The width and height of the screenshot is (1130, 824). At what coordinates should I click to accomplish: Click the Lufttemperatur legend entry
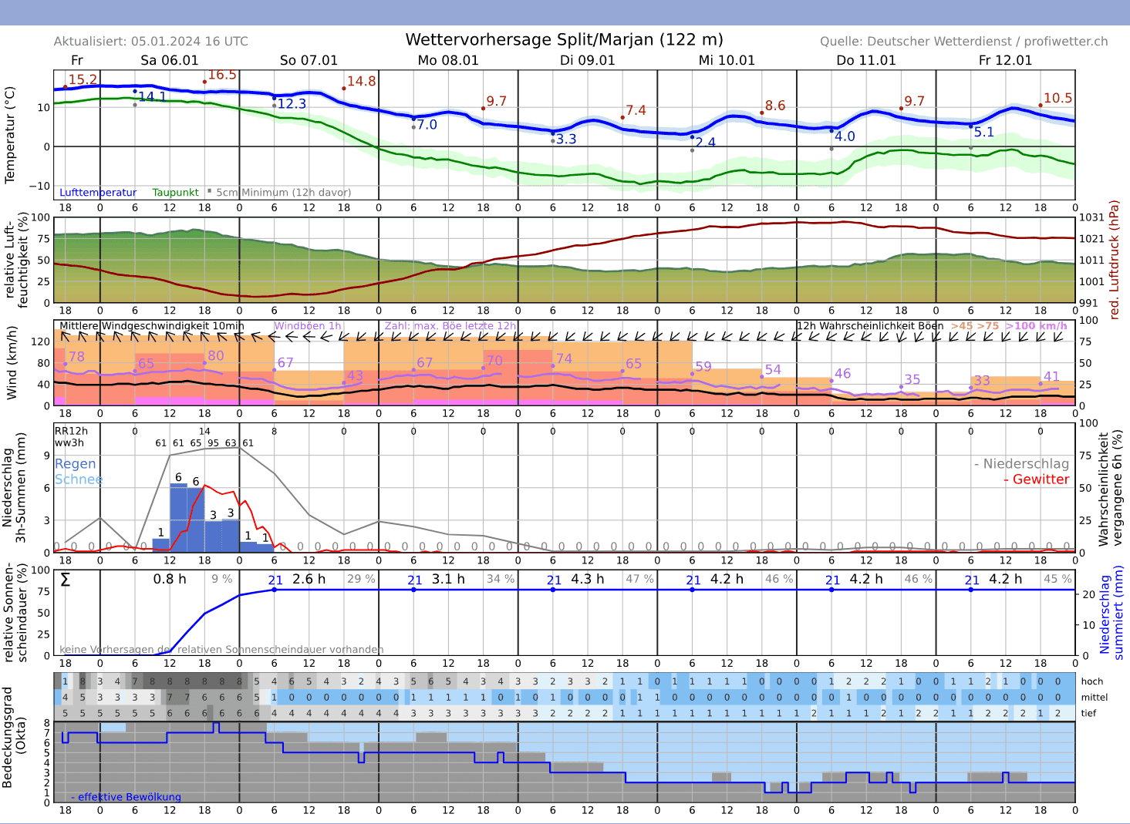(98, 193)
